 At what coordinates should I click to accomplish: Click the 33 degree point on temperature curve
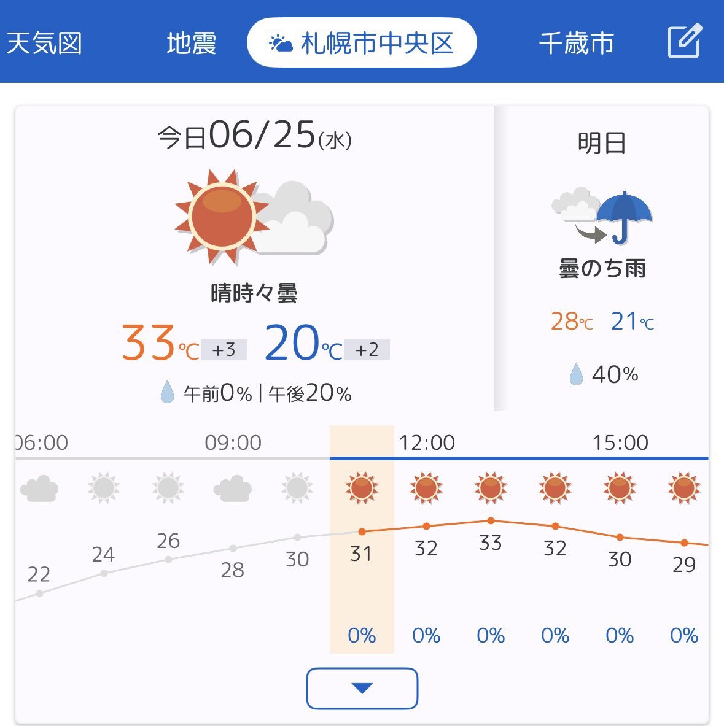pyautogui.click(x=491, y=520)
